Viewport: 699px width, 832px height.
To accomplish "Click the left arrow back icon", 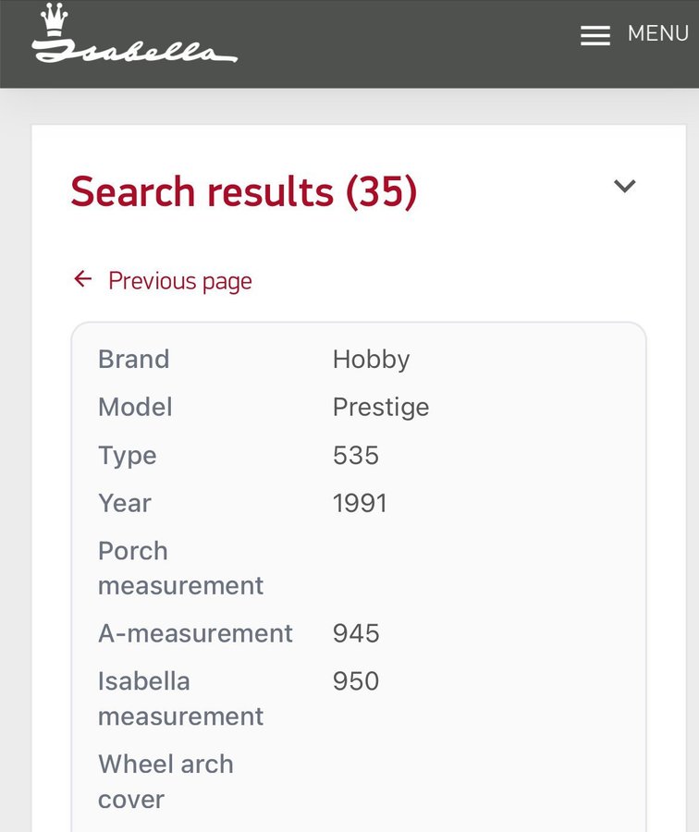I will coord(83,279).
